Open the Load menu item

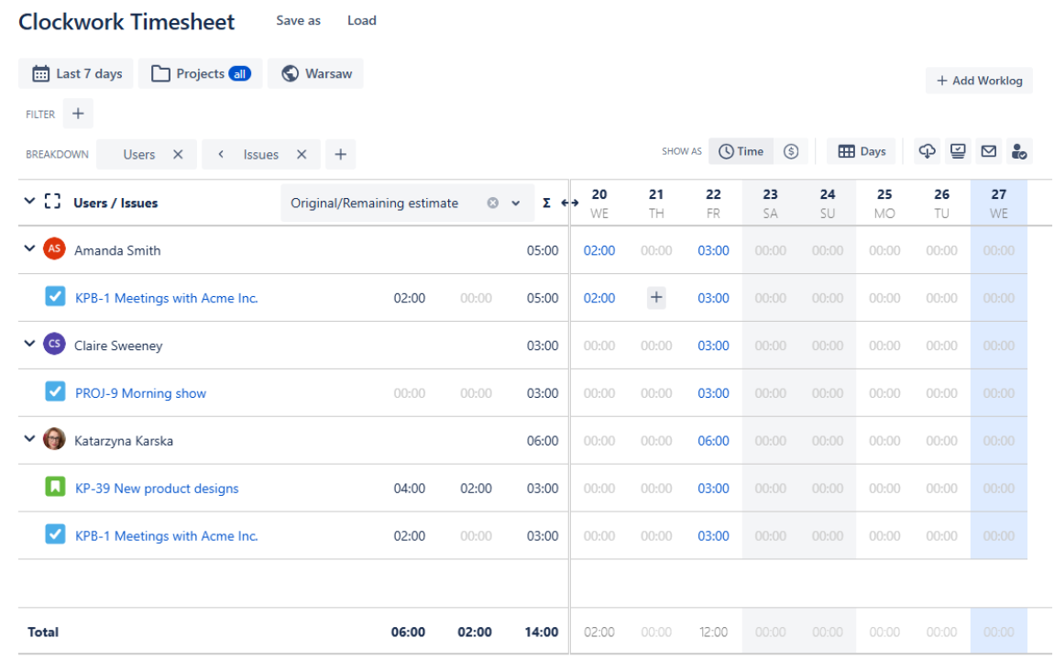(361, 20)
